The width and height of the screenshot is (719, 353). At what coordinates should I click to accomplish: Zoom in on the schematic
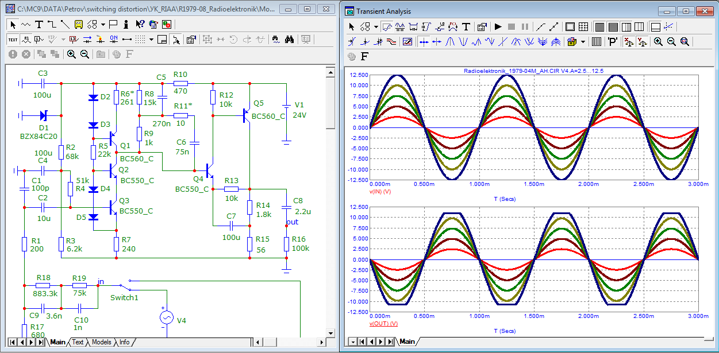click(71, 54)
